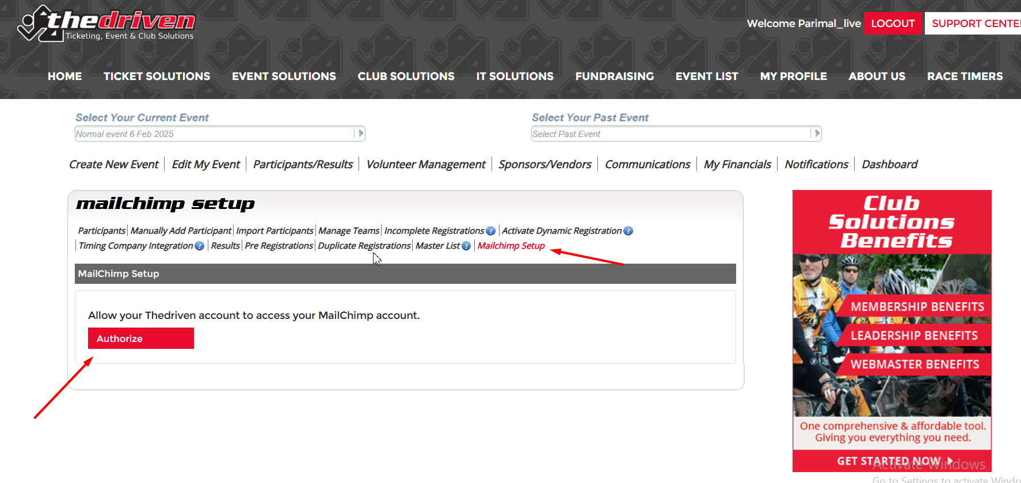Open help icon next to Timing Company Integration

click(199, 246)
